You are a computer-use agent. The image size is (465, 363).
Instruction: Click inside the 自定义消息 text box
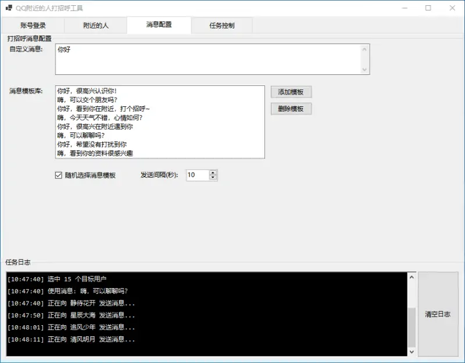pyautogui.click(x=208, y=60)
